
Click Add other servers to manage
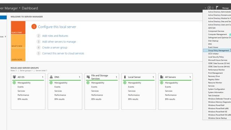59,42
